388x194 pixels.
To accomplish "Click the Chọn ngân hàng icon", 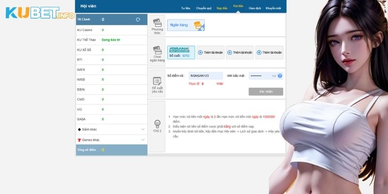I will (157, 50).
